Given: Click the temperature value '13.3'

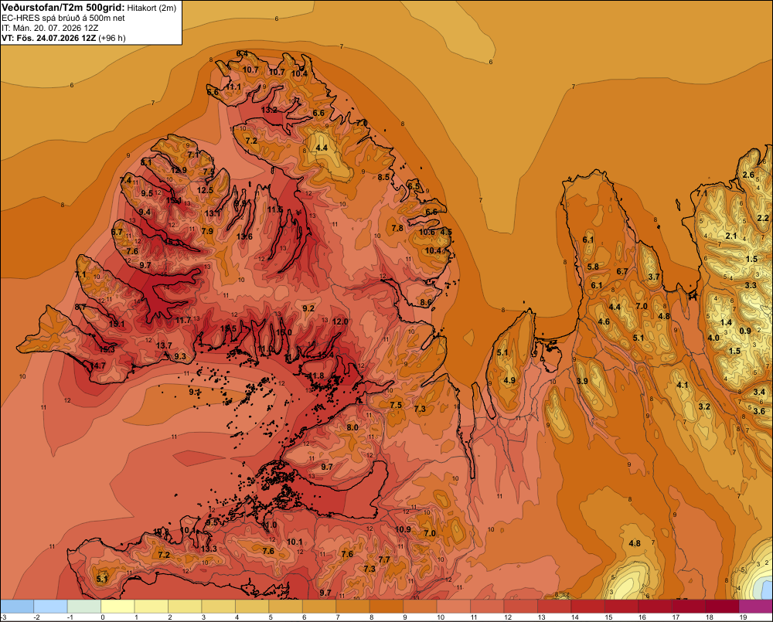Looking at the screenshot, I should tap(209, 549).
